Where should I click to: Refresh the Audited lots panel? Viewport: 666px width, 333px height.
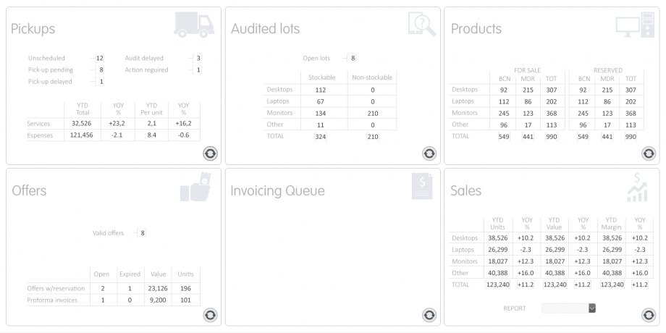tap(429, 153)
